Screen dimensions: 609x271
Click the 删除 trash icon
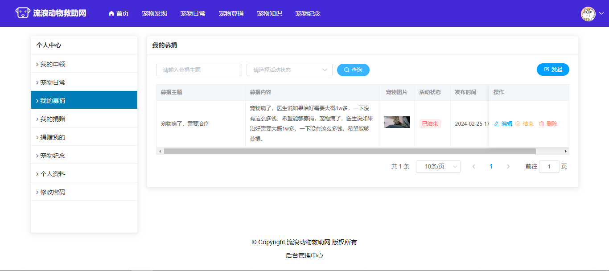pos(542,124)
